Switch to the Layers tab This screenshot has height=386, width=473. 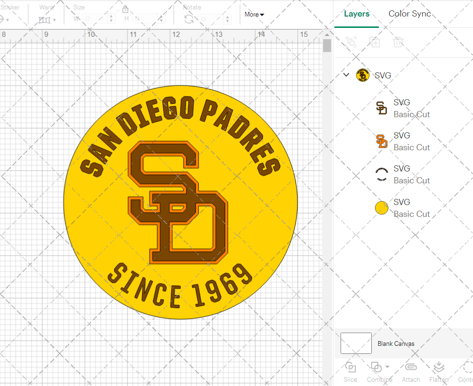[x=357, y=14]
